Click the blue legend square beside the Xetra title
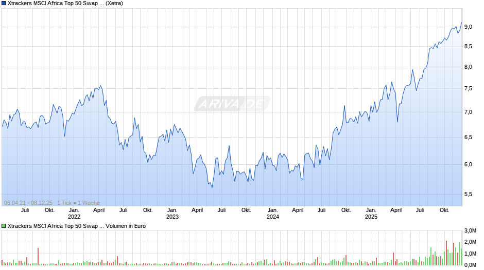 click(4, 4)
